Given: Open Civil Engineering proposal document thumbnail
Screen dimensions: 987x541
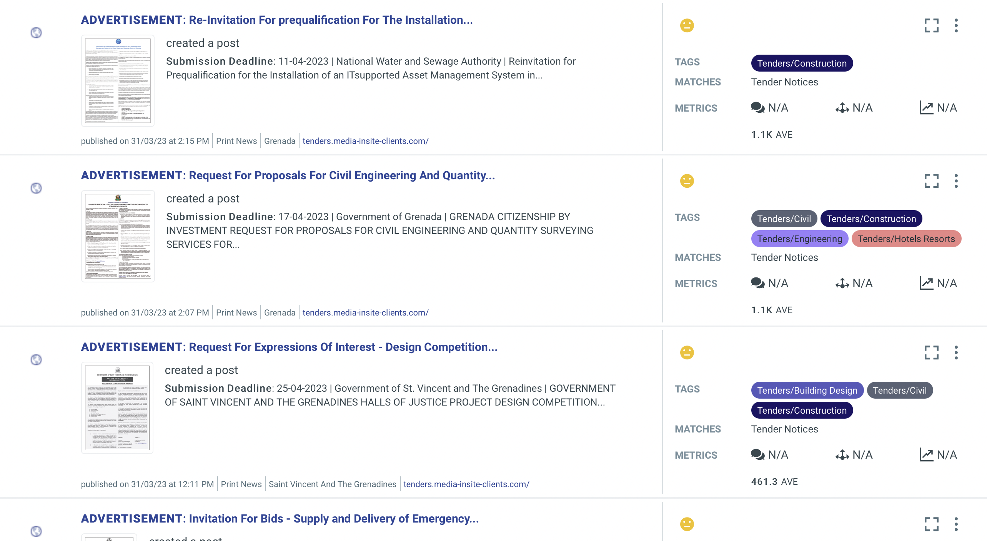Looking at the screenshot, I should click(x=118, y=236).
